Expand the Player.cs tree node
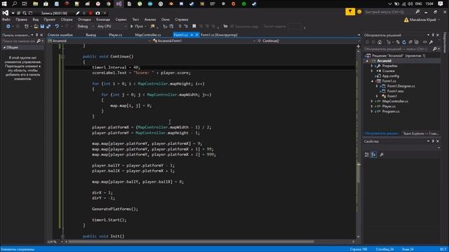This screenshot has width=449, height=252. click(x=372, y=106)
